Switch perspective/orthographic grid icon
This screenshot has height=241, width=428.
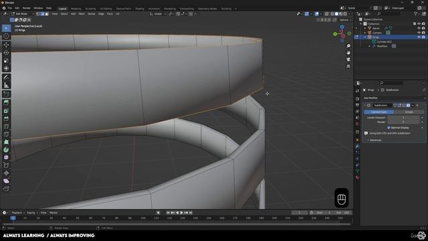(x=348, y=66)
